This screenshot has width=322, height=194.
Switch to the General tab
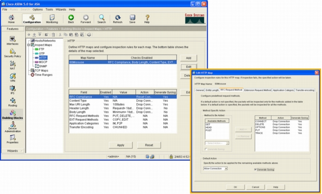pos(200,90)
